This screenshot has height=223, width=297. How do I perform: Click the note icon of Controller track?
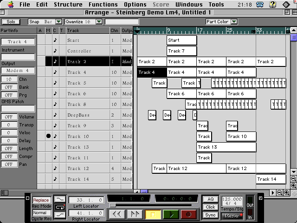tap(55, 51)
